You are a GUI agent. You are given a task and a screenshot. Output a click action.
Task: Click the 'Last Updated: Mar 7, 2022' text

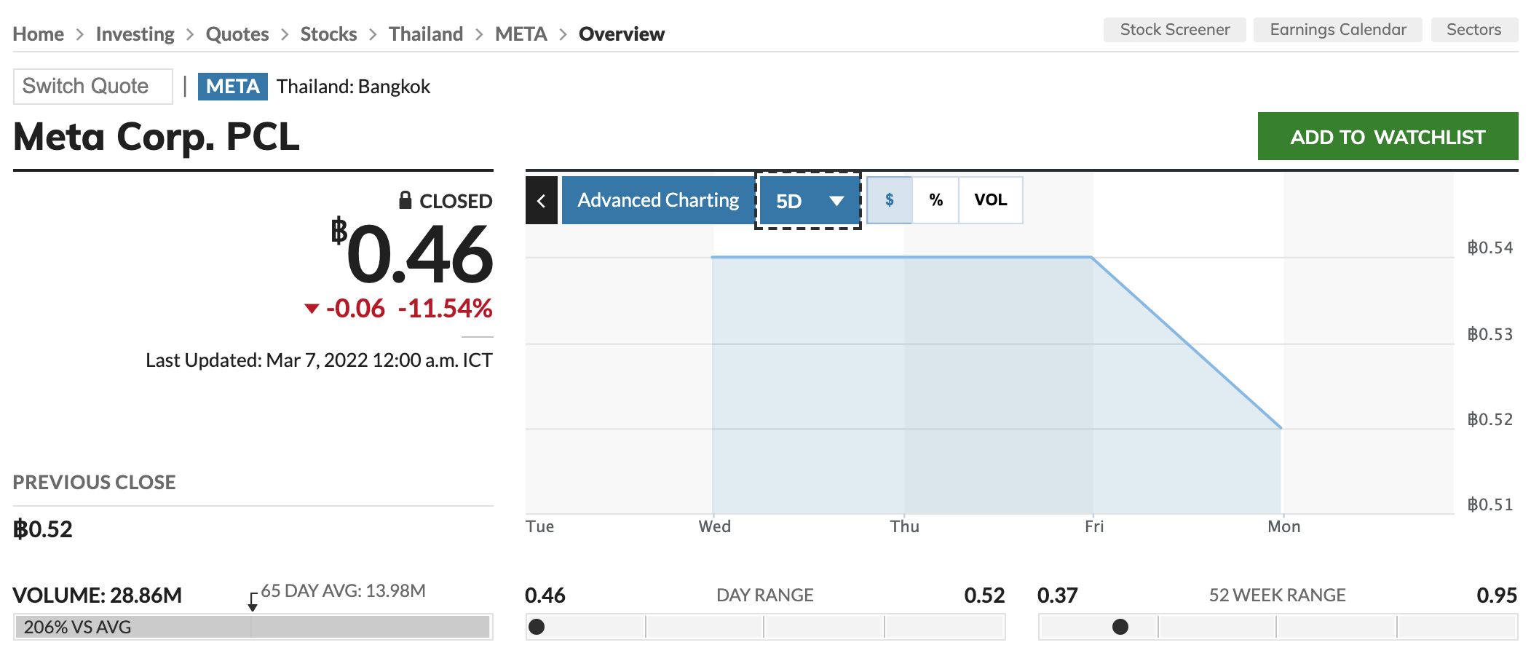click(319, 360)
